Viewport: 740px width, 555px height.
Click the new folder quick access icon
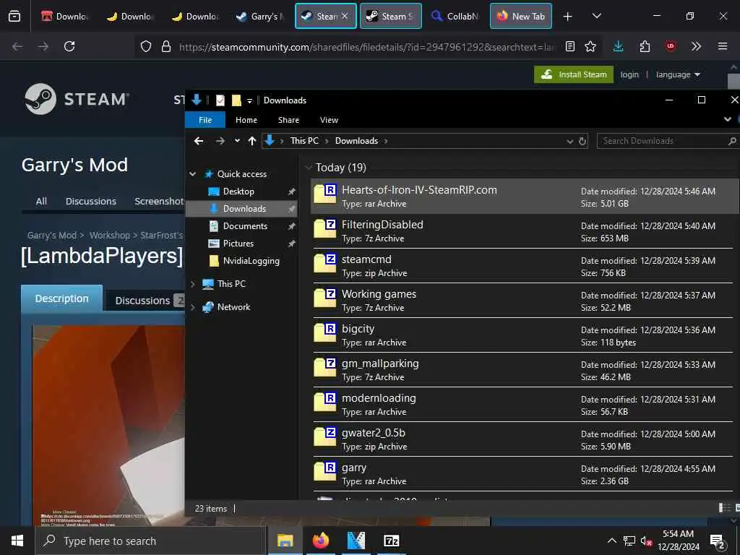[236, 100]
